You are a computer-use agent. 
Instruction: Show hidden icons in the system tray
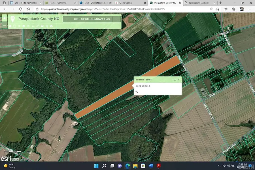(x=218, y=166)
